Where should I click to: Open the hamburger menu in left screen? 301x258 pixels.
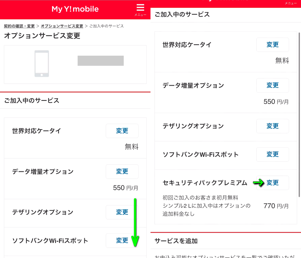(x=140, y=10)
